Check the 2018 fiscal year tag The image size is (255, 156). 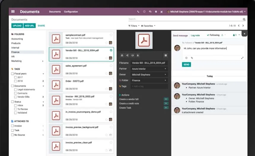[15, 81]
